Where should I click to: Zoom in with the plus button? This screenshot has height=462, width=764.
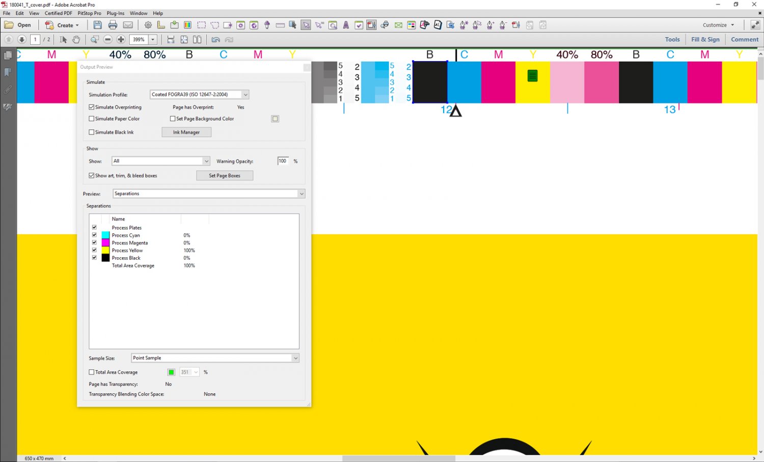[x=121, y=39]
